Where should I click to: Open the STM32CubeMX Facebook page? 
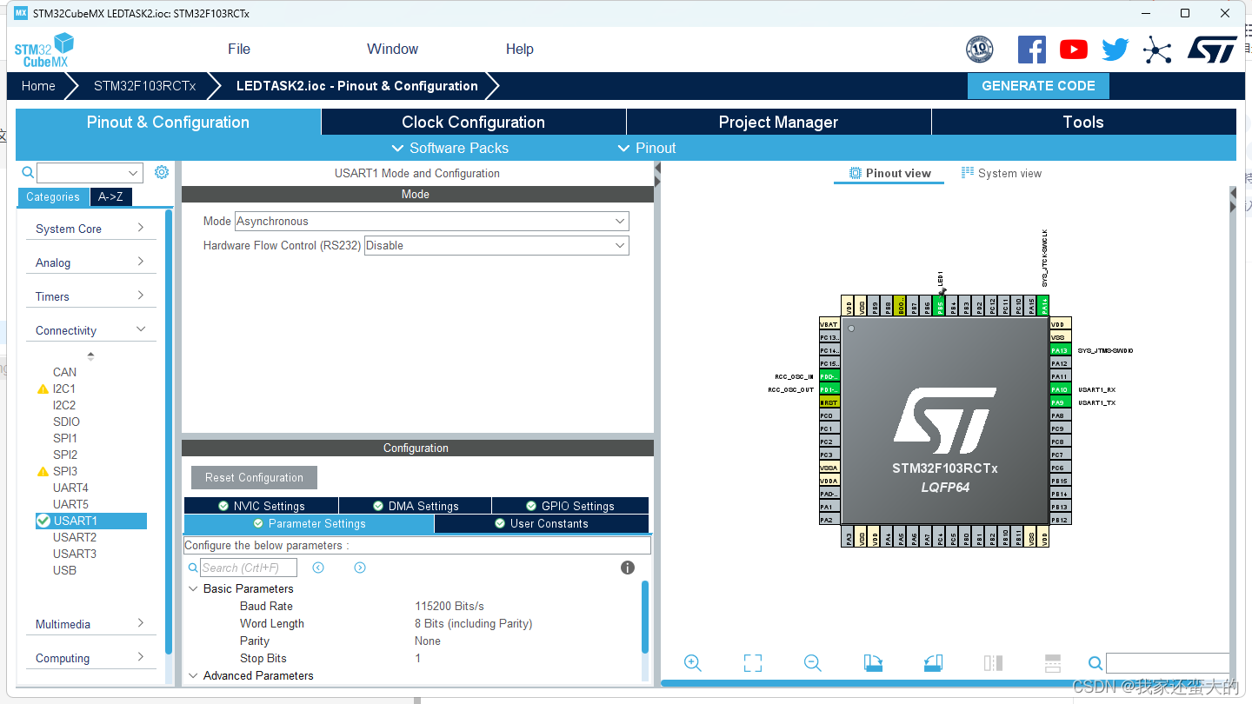[x=1032, y=50]
